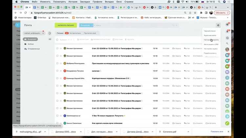Open the Выбрано selection dropdown

[65, 40]
